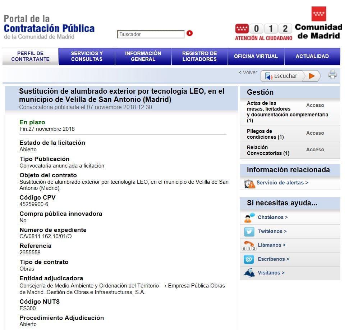Image resolution: width=349 pixels, height=330 pixels.
Task: Click the Si necesitas ayuda heading
Action: coord(282,203)
